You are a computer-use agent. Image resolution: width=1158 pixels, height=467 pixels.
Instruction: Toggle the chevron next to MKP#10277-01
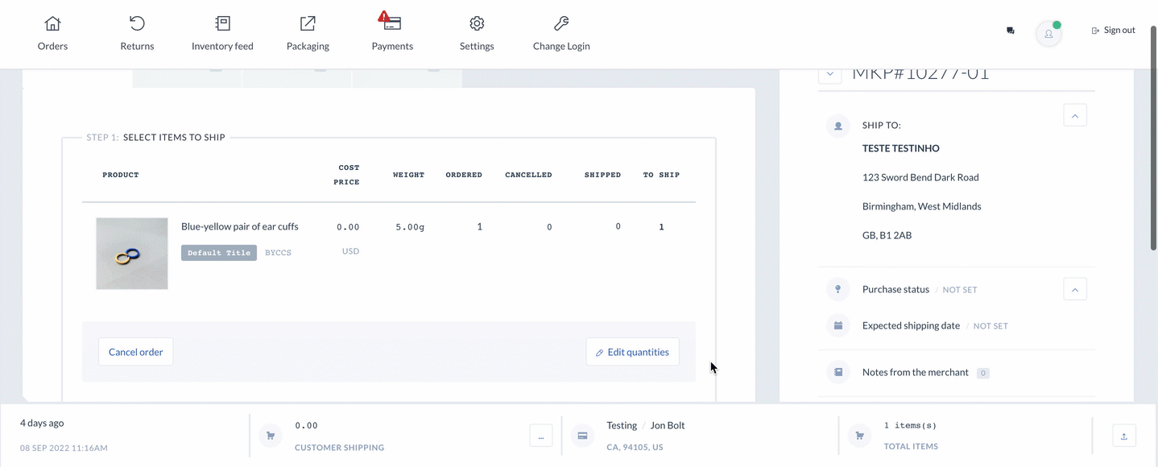pyautogui.click(x=830, y=75)
